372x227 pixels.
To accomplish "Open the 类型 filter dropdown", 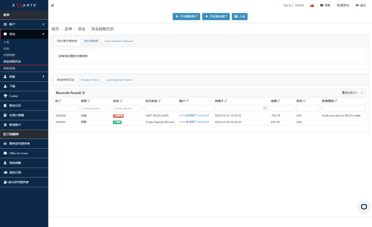I will pyautogui.click(x=96, y=108).
